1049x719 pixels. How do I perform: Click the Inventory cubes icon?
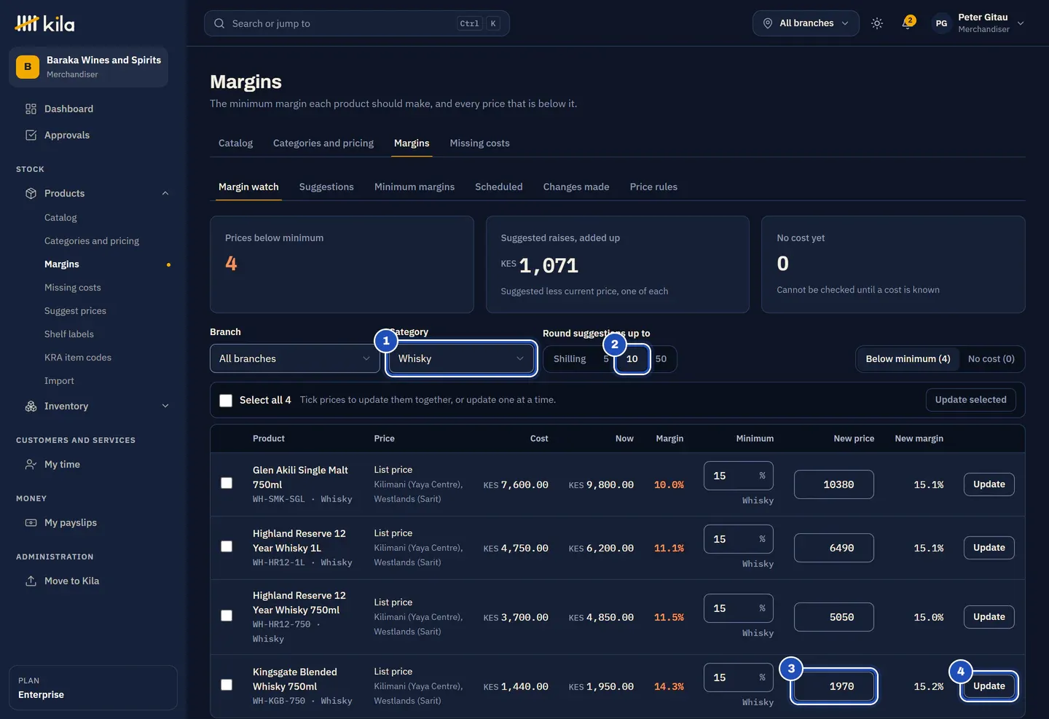[31, 406]
